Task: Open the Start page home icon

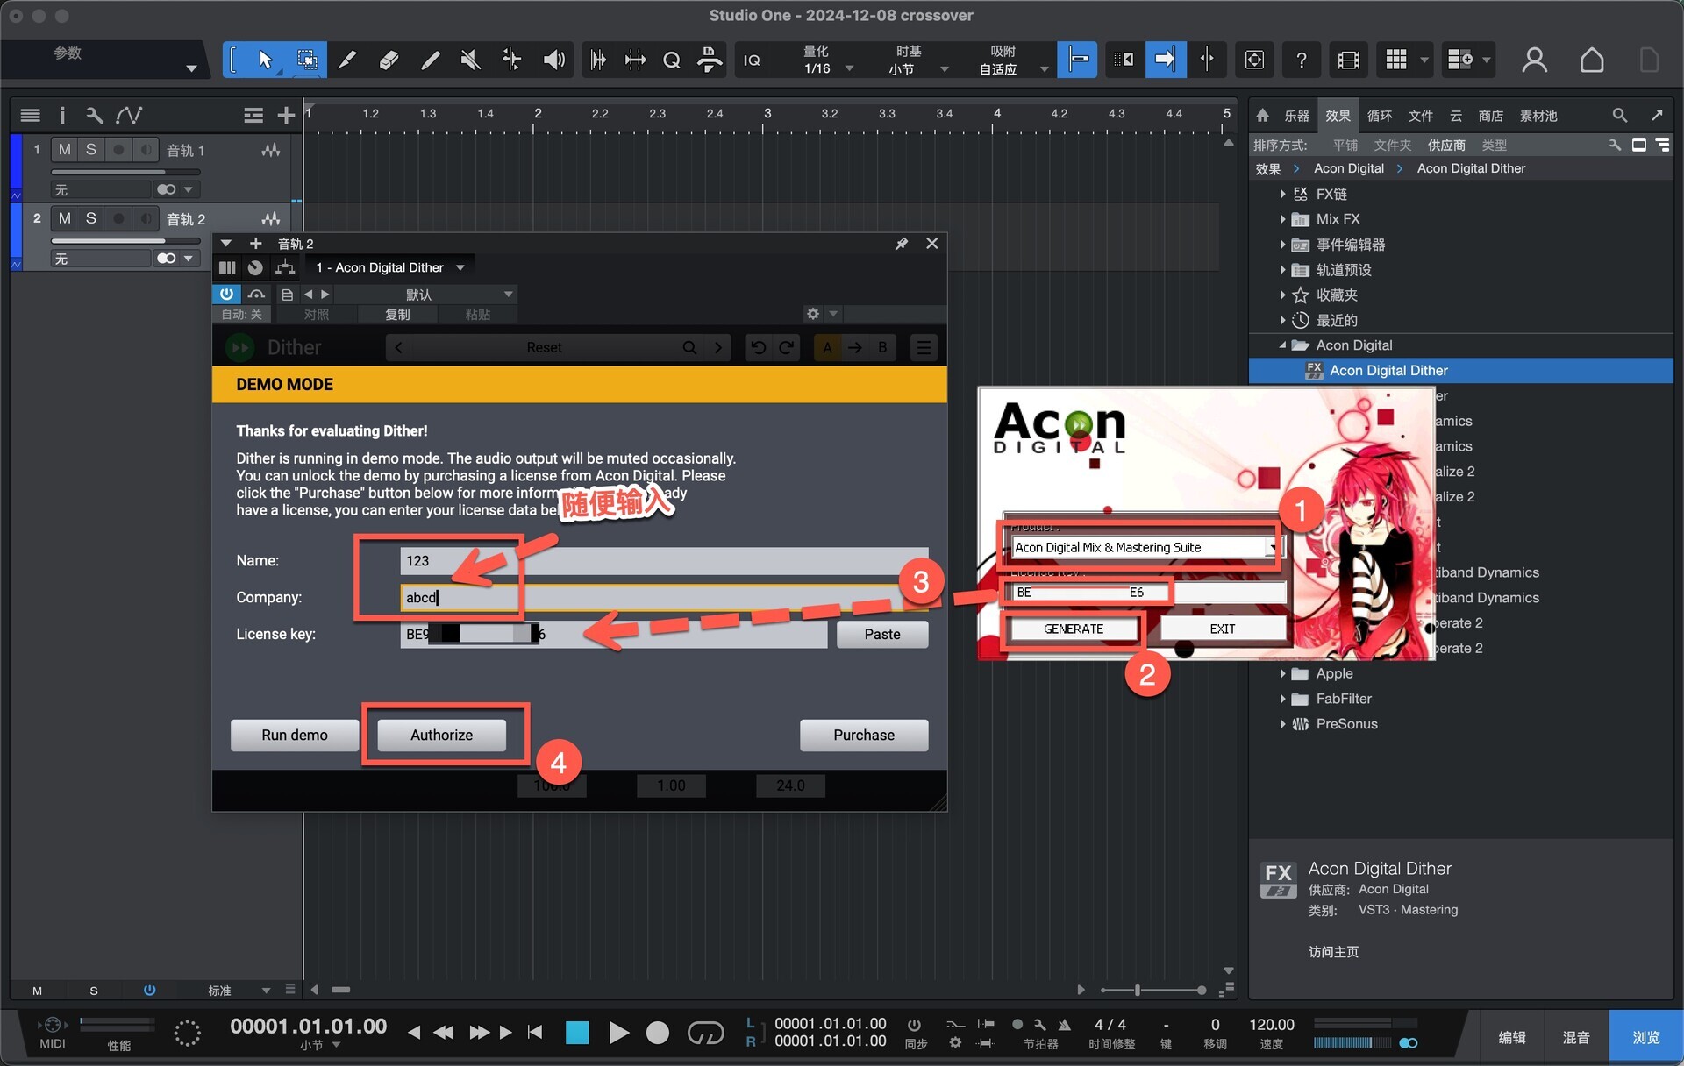Action: [x=1591, y=60]
